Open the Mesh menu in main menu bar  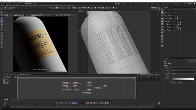tap(23, 5)
